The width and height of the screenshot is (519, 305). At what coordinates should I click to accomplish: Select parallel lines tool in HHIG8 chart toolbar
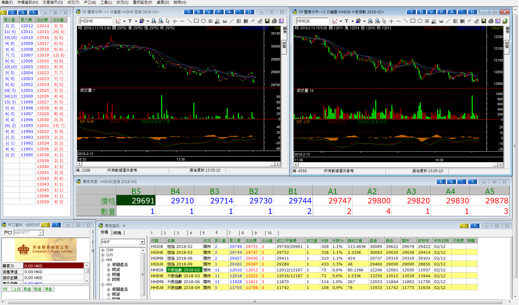pyautogui.click(x=427, y=21)
